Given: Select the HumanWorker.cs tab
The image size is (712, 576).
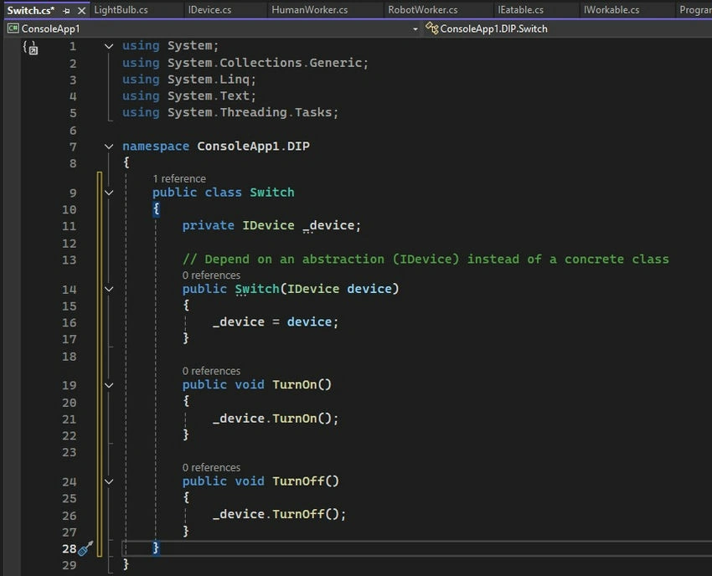Looking at the screenshot, I should point(310,10).
